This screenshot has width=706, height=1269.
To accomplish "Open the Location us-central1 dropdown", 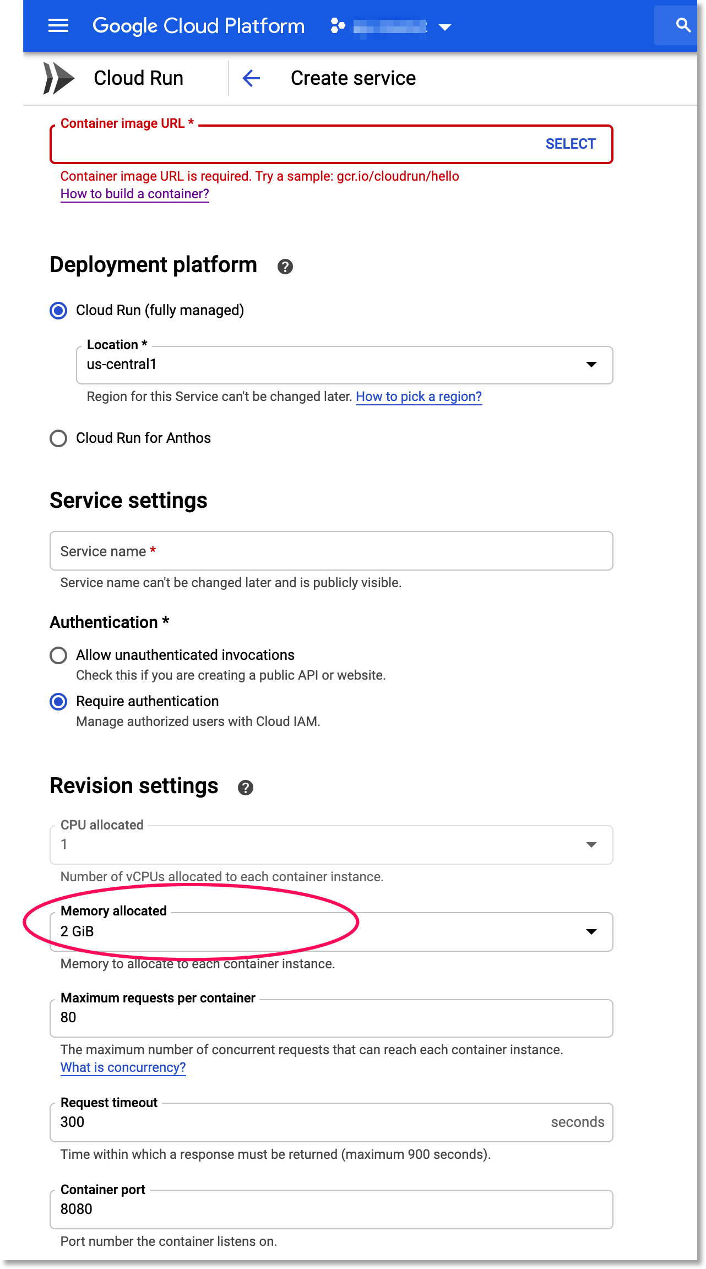I will coord(345,365).
